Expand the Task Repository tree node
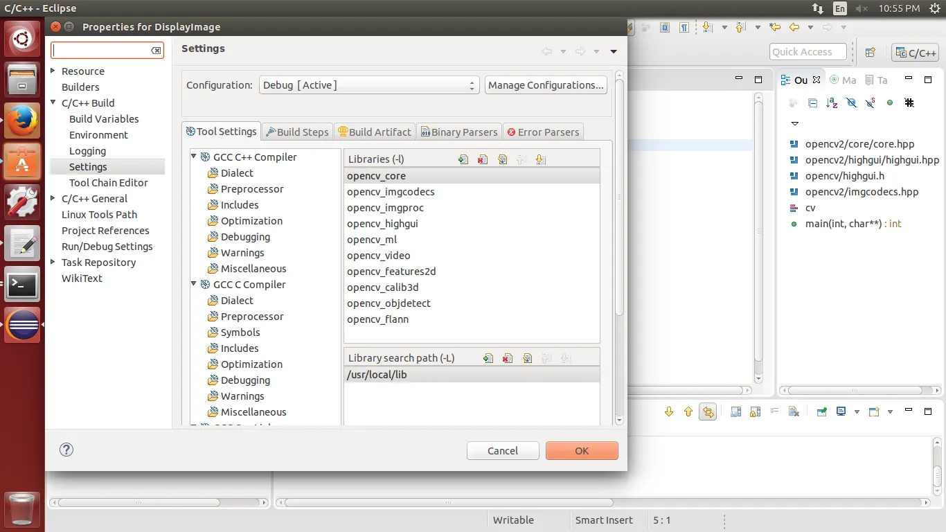This screenshot has width=946, height=532. 54,262
